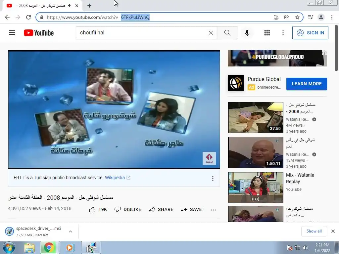
Task: Bookmark this page with the star icon
Action: [297, 17]
